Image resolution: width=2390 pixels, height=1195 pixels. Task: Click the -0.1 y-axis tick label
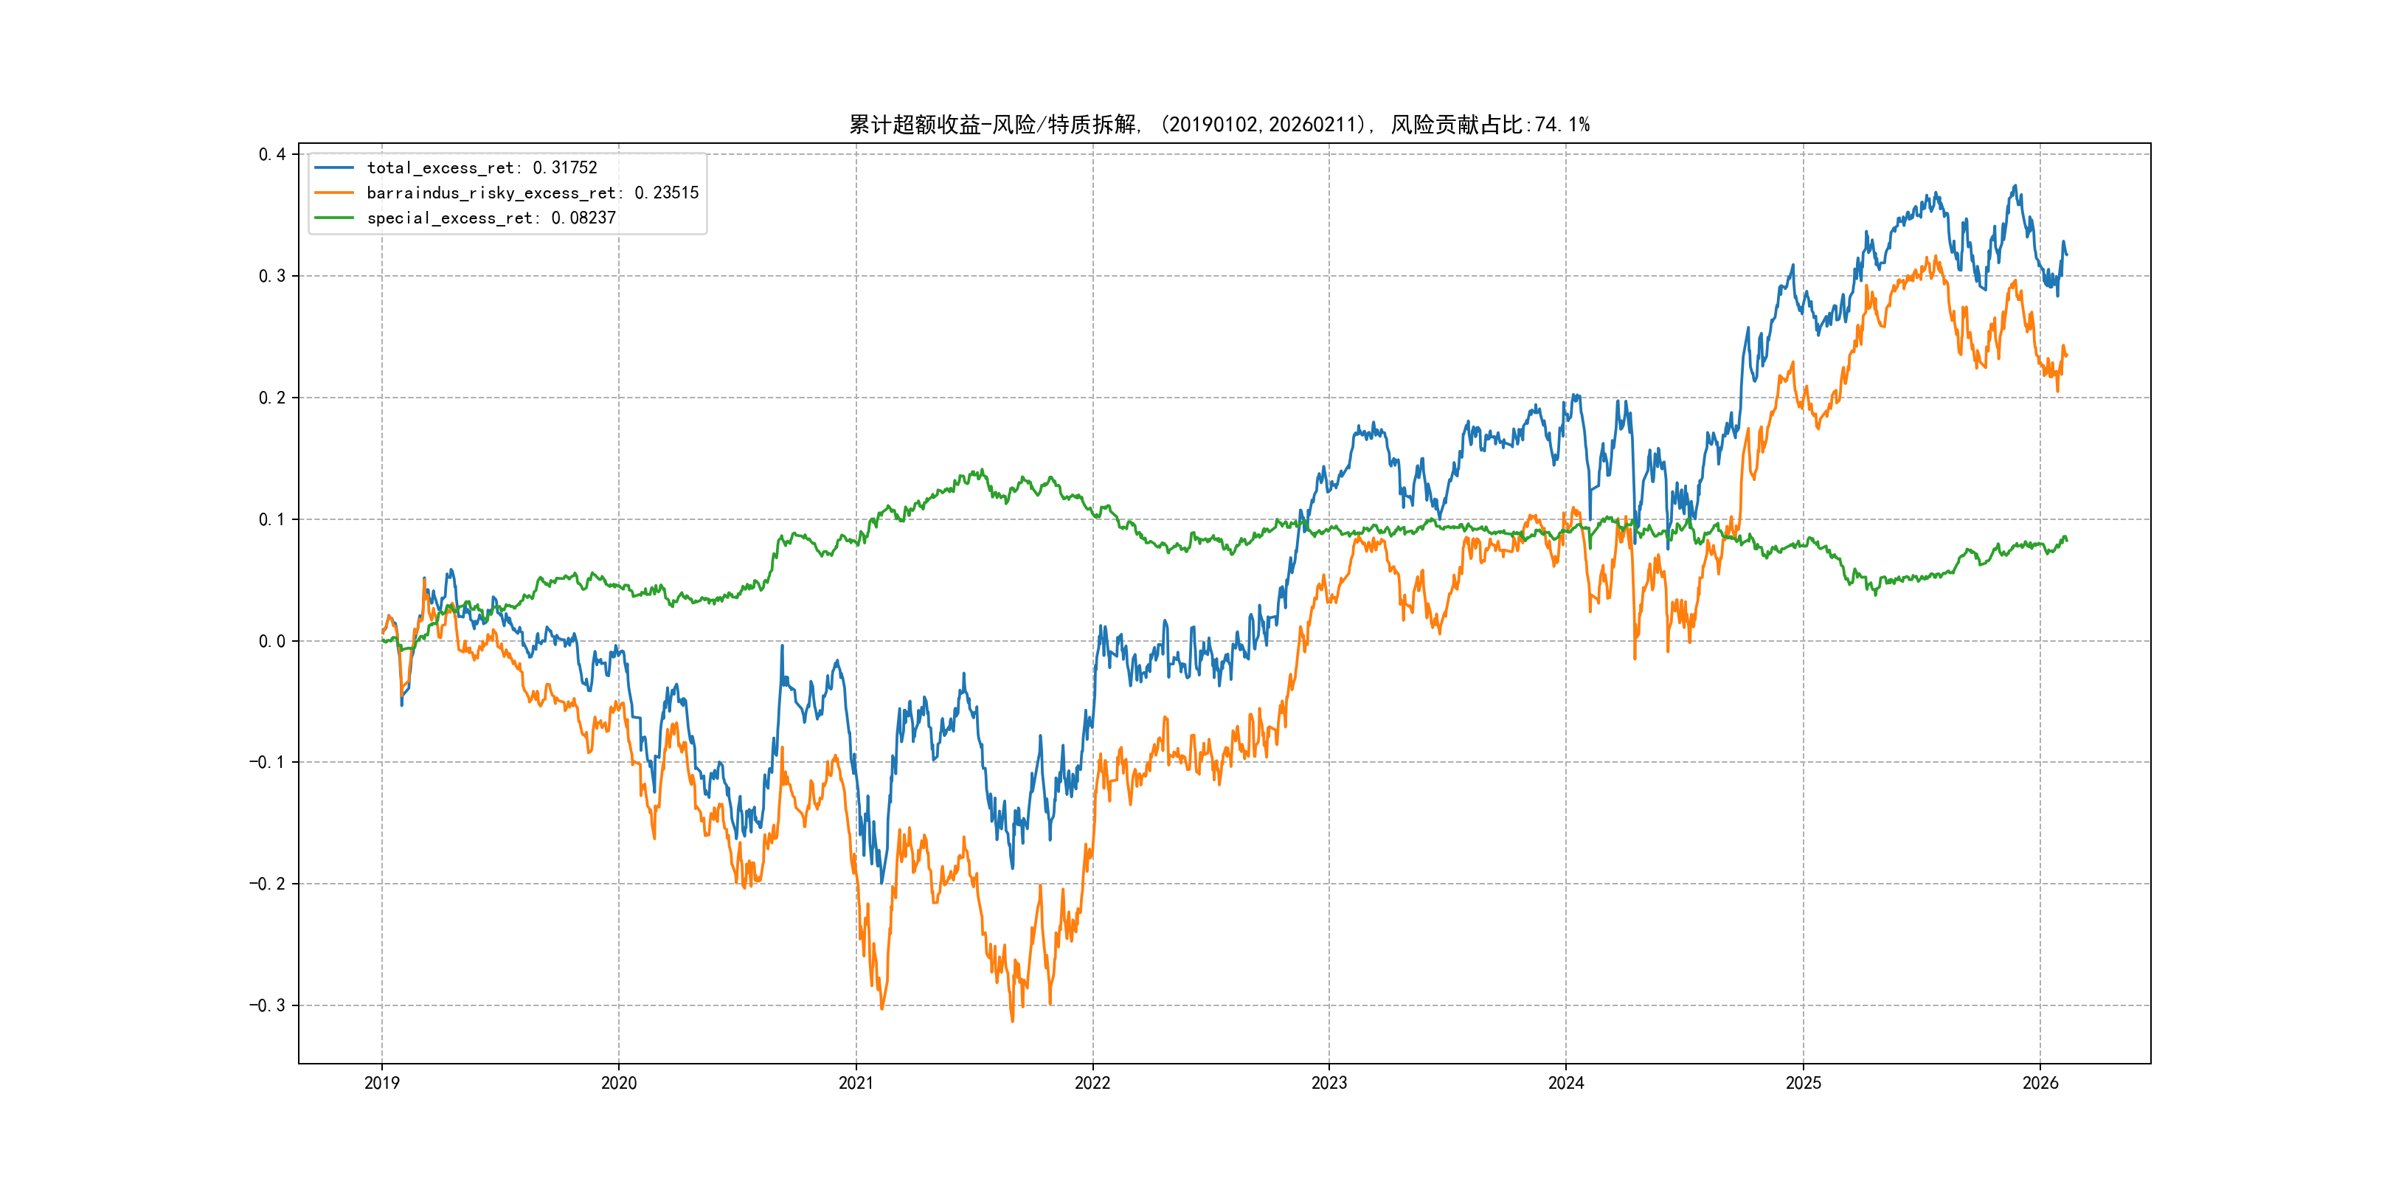pos(267,763)
